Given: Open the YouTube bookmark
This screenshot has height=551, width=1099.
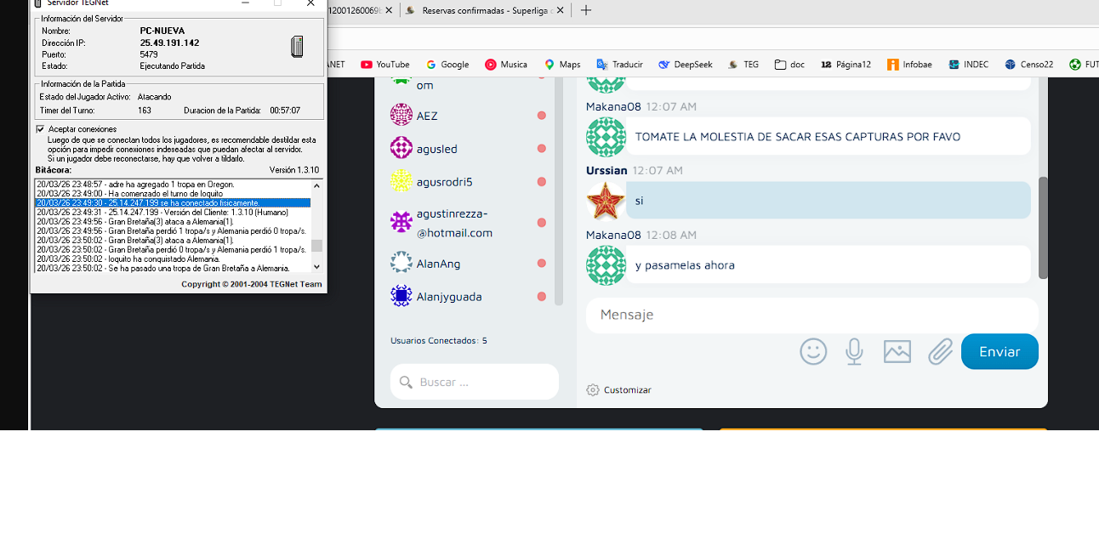Looking at the screenshot, I should [384, 65].
